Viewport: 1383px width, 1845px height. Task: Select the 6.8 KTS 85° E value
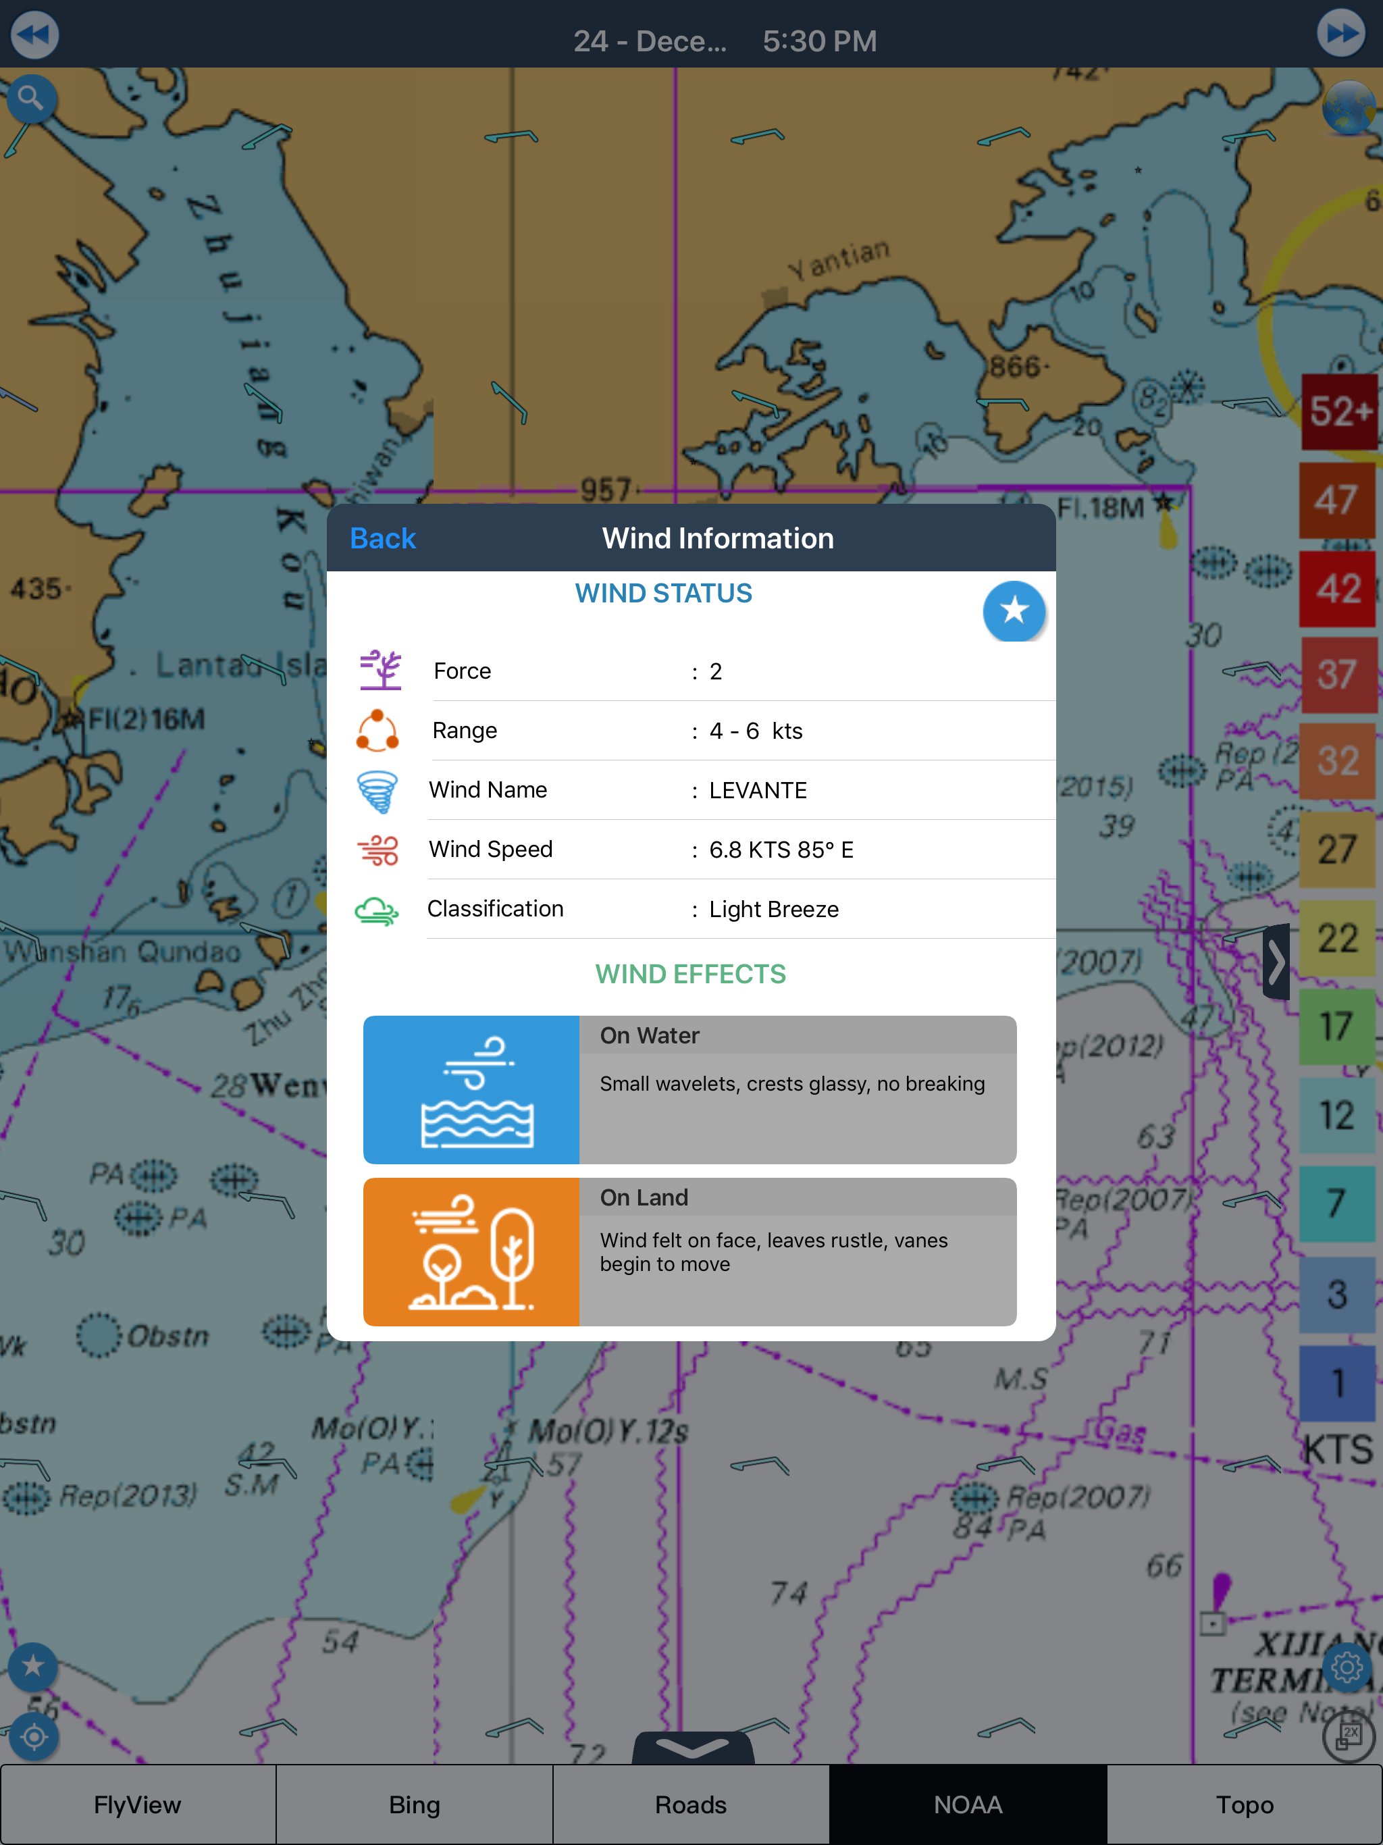[x=781, y=850]
